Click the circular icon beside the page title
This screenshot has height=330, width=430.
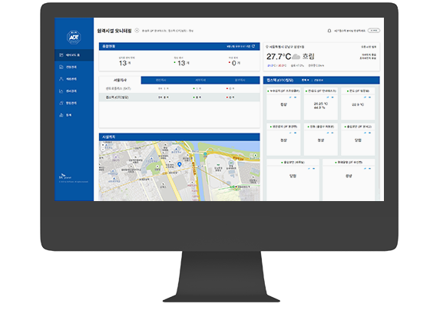pos(137,31)
